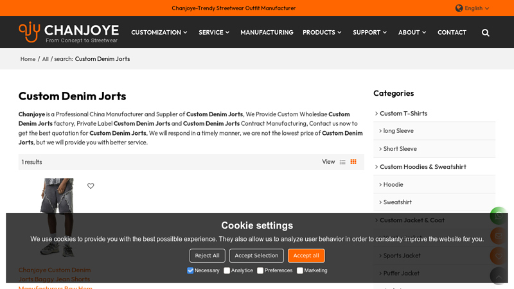The image size is (514, 289).
Task: Tick the Marketing cookie checkbox
Action: (300, 270)
